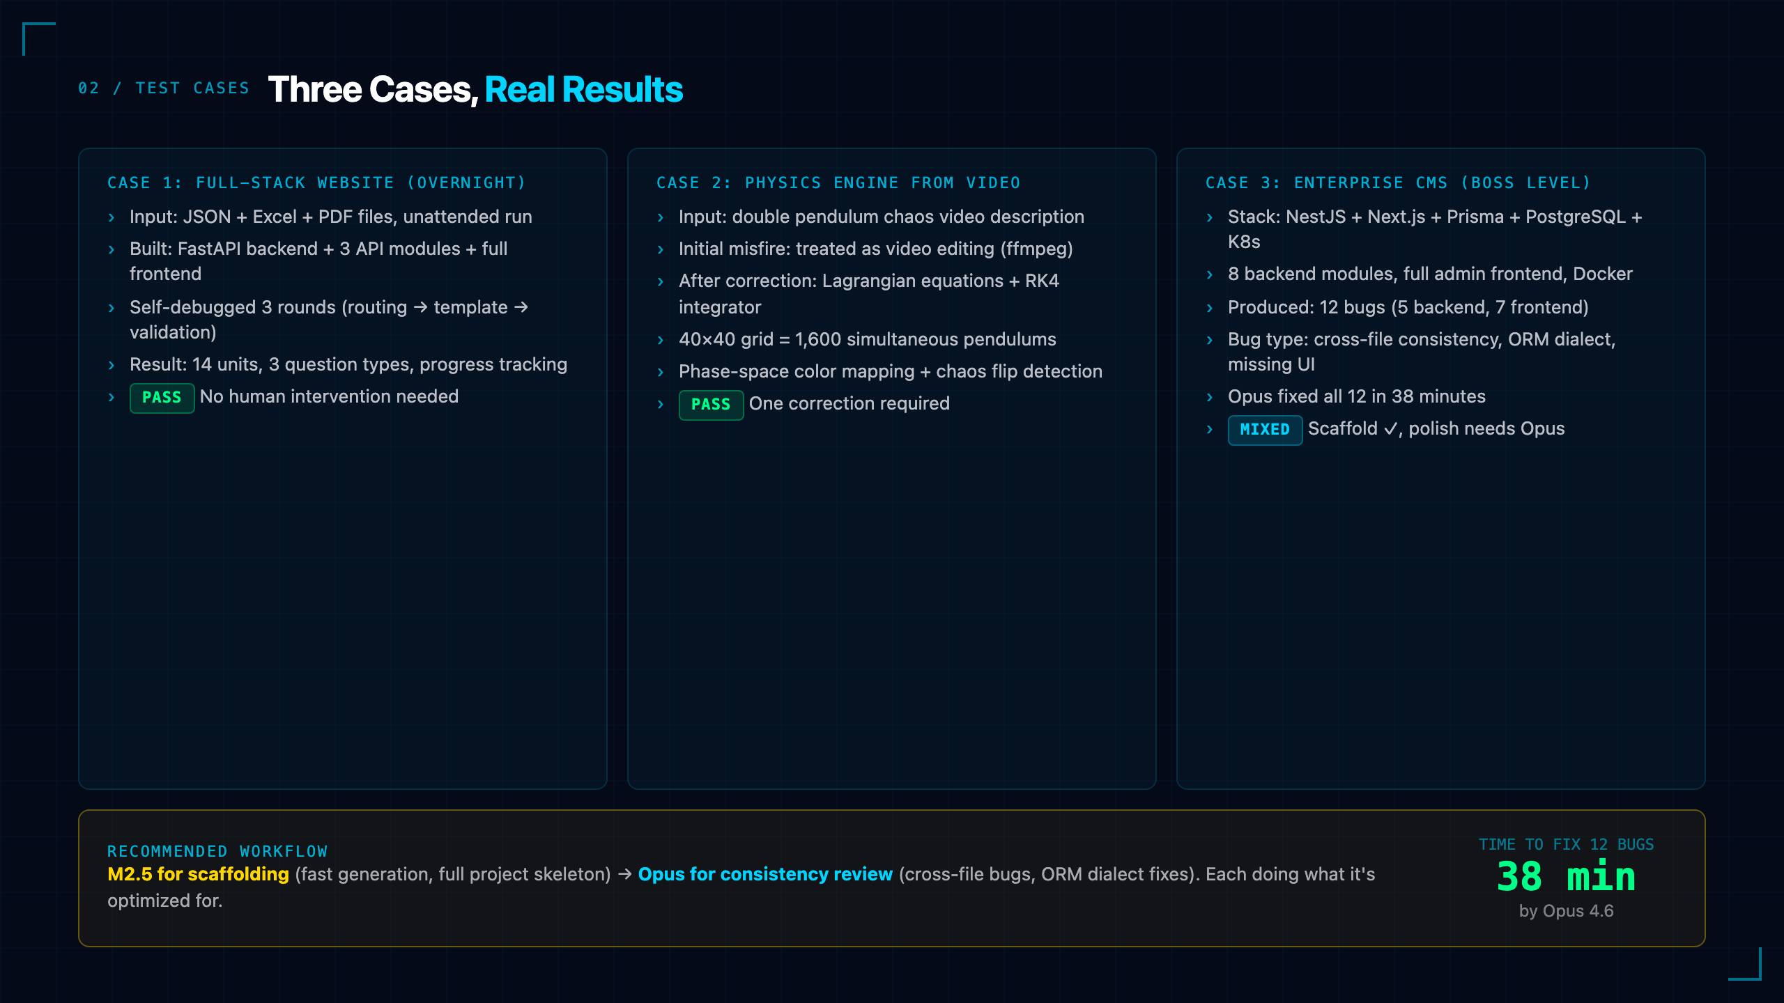Click the PASS badge in Case 1
This screenshot has width=1784, height=1003.
(x=162, y=398)
